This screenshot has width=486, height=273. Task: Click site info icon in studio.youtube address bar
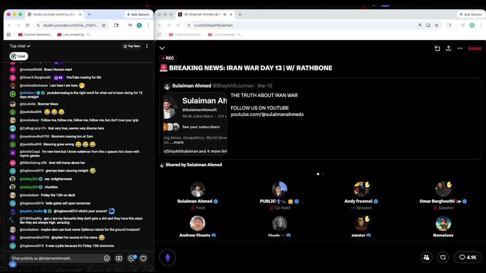coord(38,25)
